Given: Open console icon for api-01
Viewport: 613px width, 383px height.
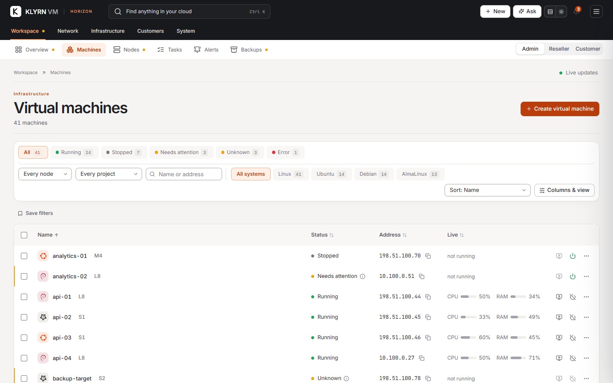Looking at the screenshot, I should point(559,297).
